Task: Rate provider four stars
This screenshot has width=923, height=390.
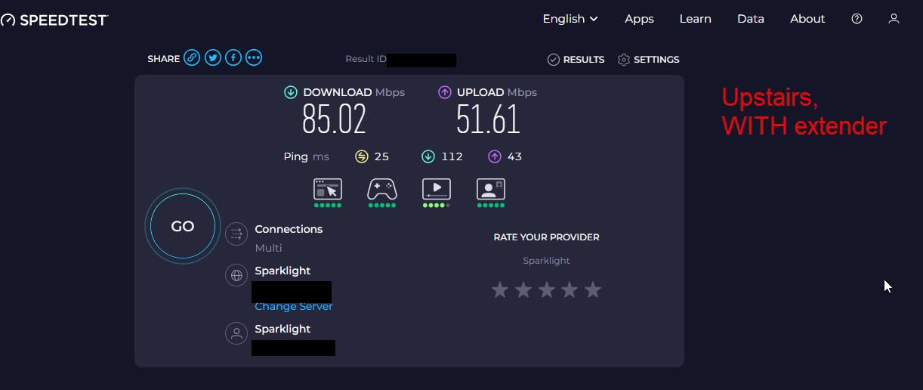Action: click(570, 289)
